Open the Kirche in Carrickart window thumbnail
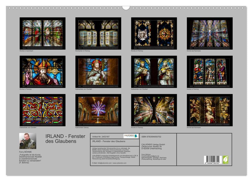This screenshot has height=181, width=252. [x=42, y=33]
